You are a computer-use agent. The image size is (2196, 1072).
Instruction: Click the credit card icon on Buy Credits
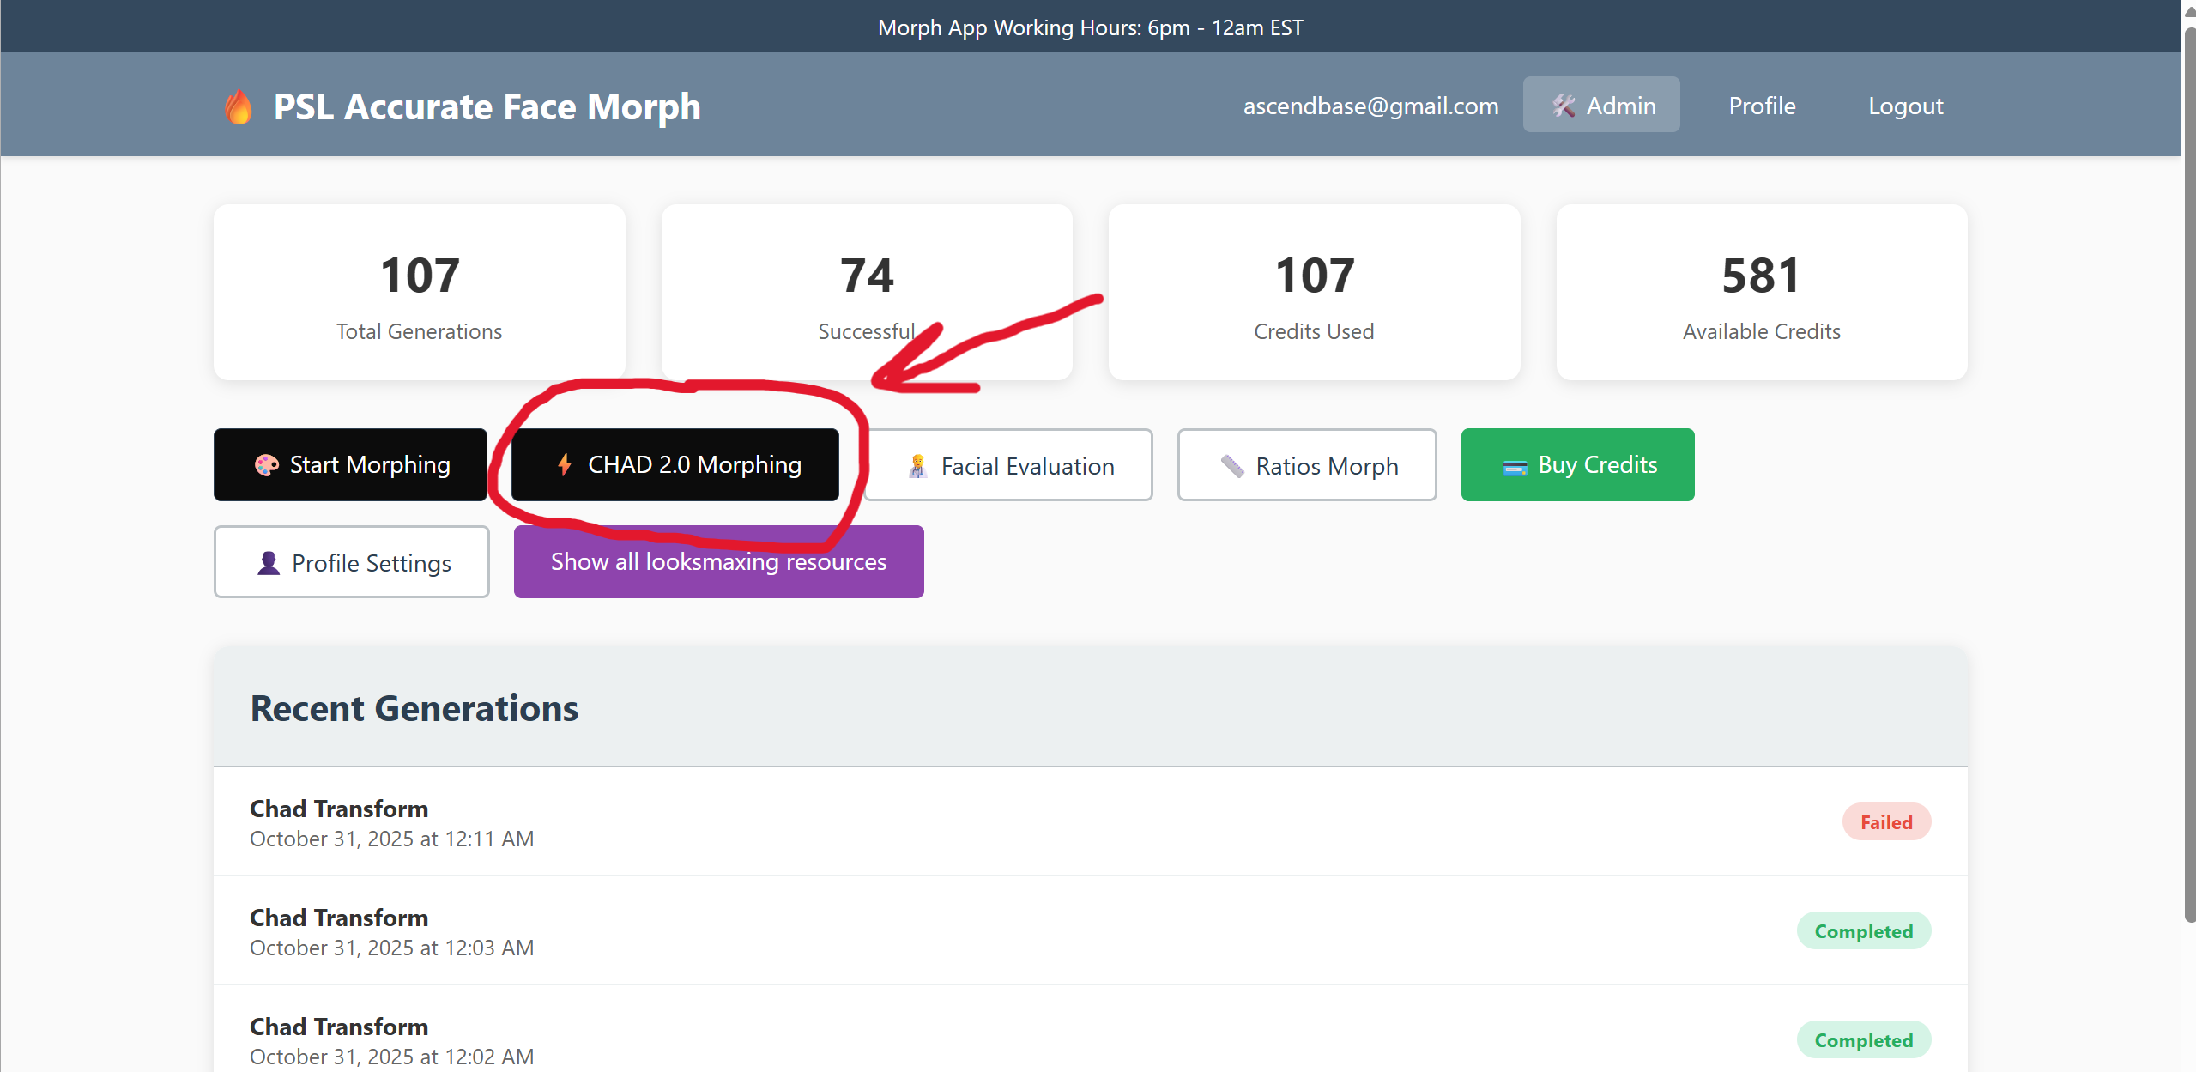1515,467
